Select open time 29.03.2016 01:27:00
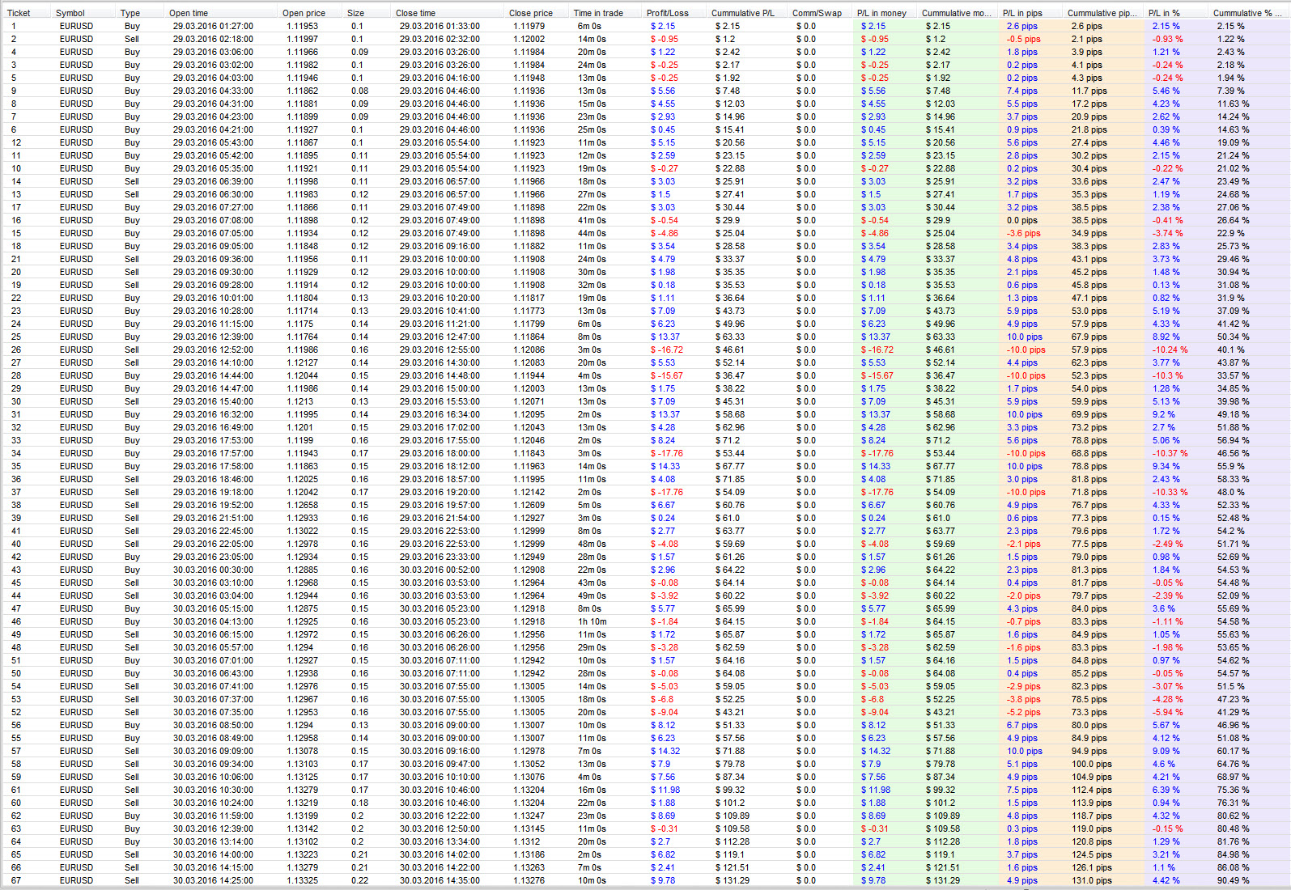 click(x=213, y=26)
